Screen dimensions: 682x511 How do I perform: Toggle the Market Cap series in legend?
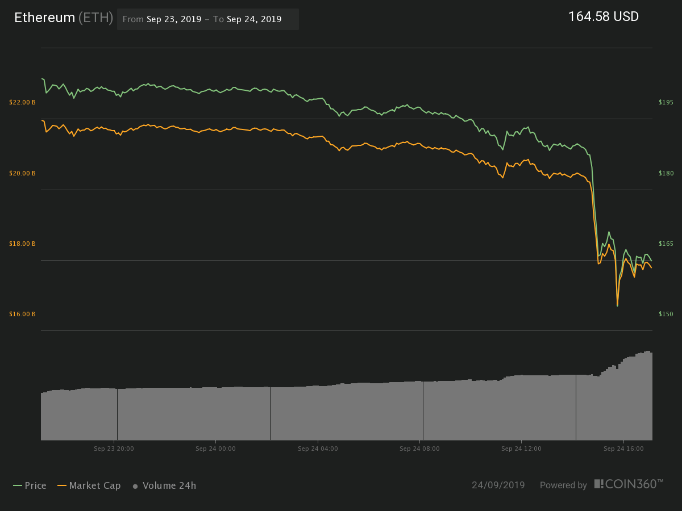coord(89,485)
